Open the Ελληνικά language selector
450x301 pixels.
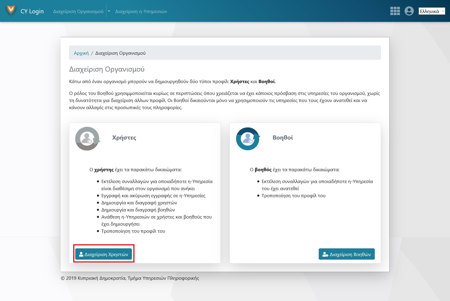(x=432, y=11)
